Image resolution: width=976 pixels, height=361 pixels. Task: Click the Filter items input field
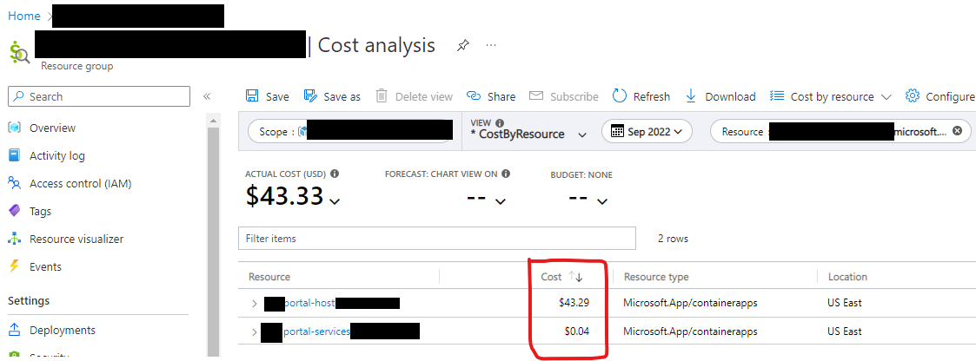(437, 239)
